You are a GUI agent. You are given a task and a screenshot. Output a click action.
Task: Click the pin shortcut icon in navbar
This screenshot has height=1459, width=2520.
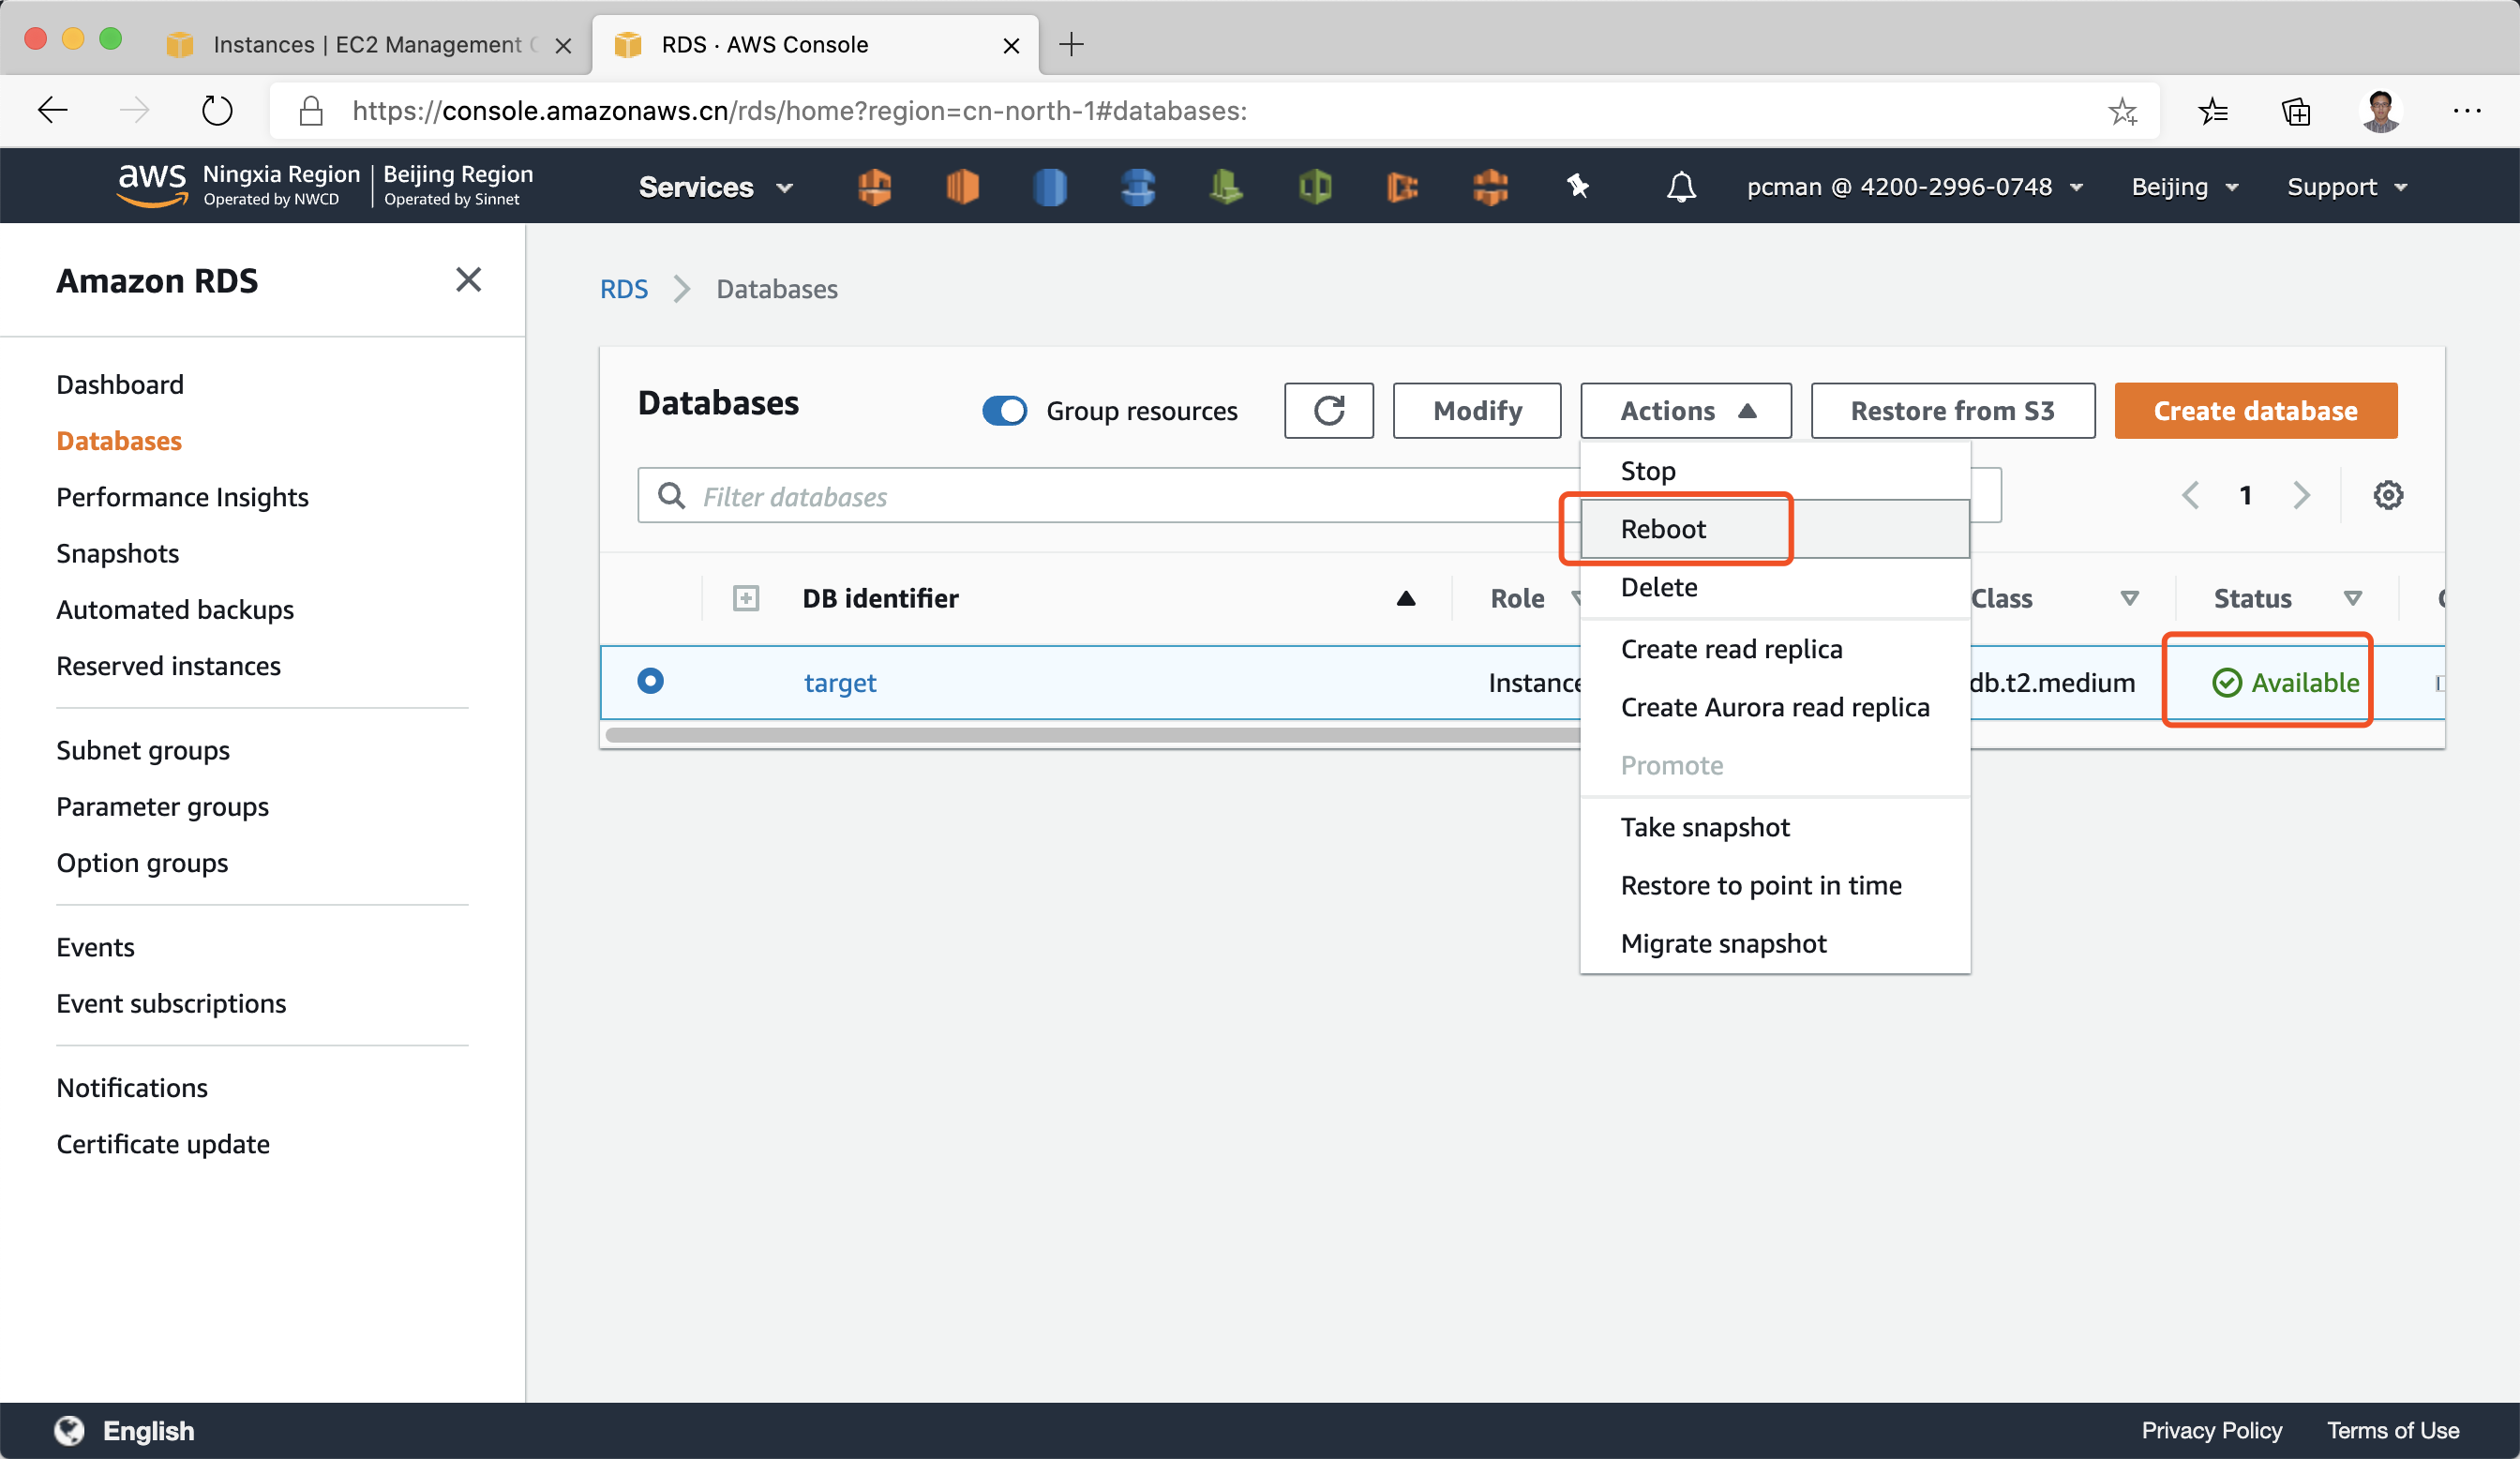1577,186
